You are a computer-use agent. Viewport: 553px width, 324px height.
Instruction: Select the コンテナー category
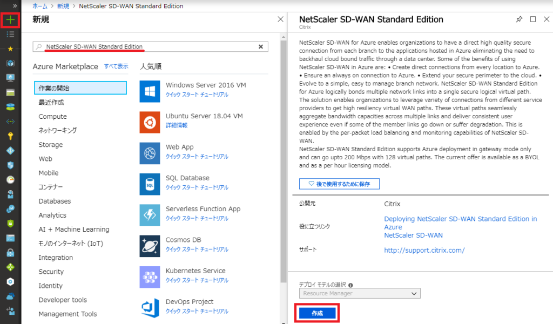click(50, 187)
